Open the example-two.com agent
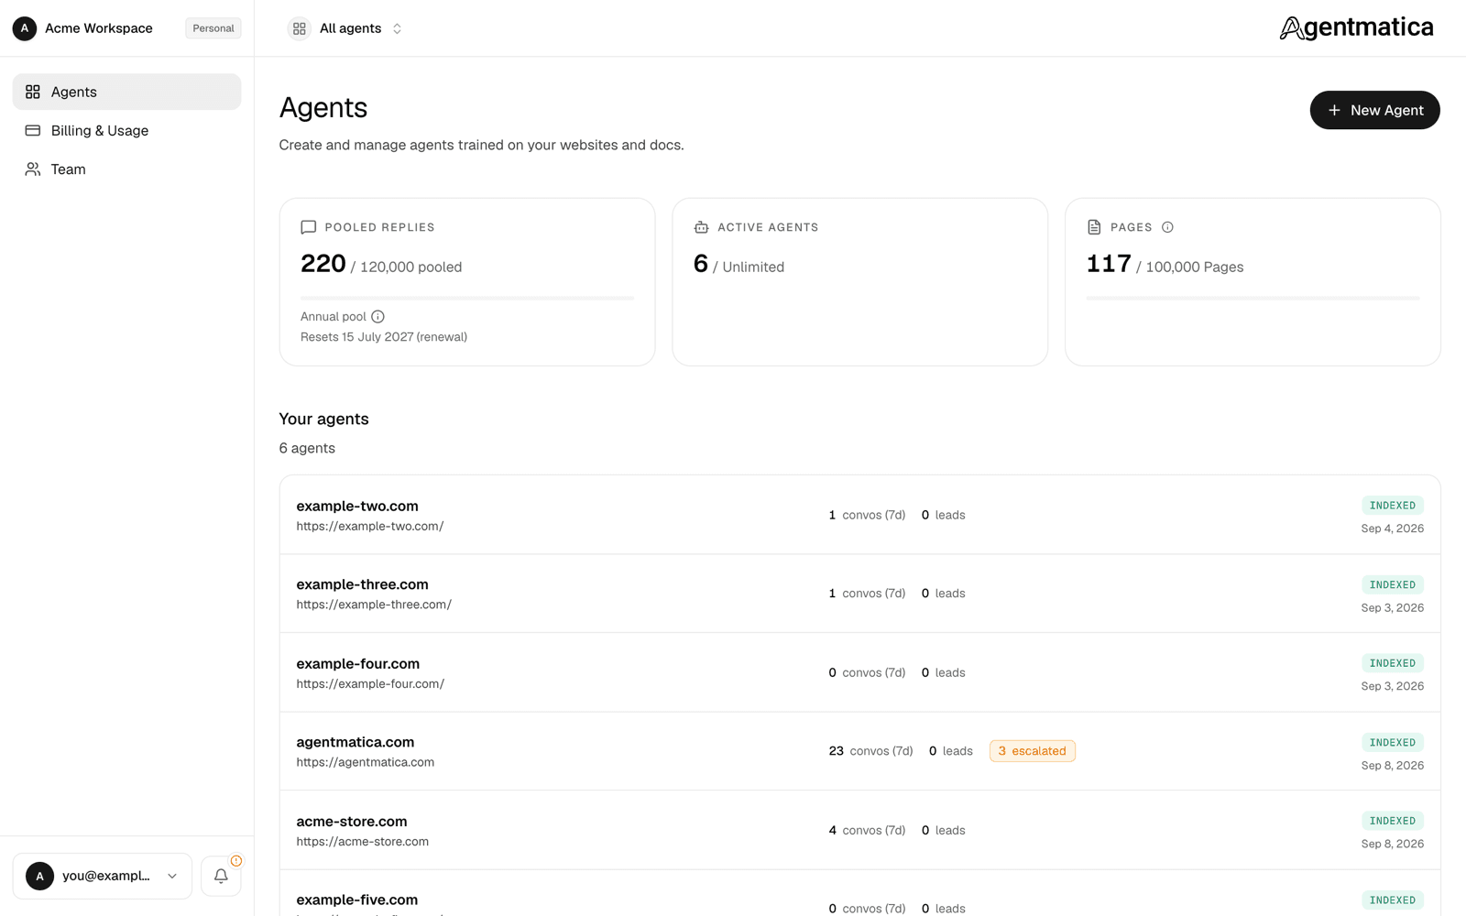 (859, 515)
